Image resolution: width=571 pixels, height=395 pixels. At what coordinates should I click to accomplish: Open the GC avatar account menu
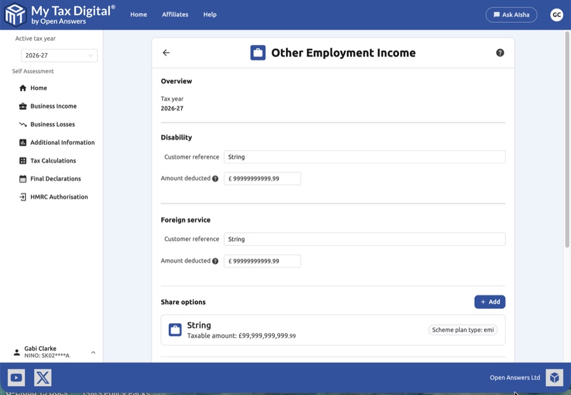[556, 15]
